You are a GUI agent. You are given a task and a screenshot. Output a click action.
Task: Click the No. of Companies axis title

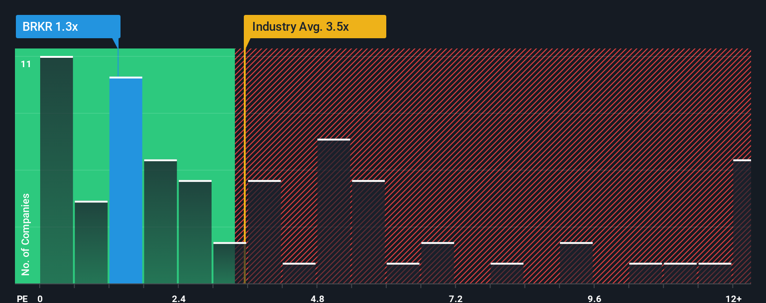(x=26, y=234)
